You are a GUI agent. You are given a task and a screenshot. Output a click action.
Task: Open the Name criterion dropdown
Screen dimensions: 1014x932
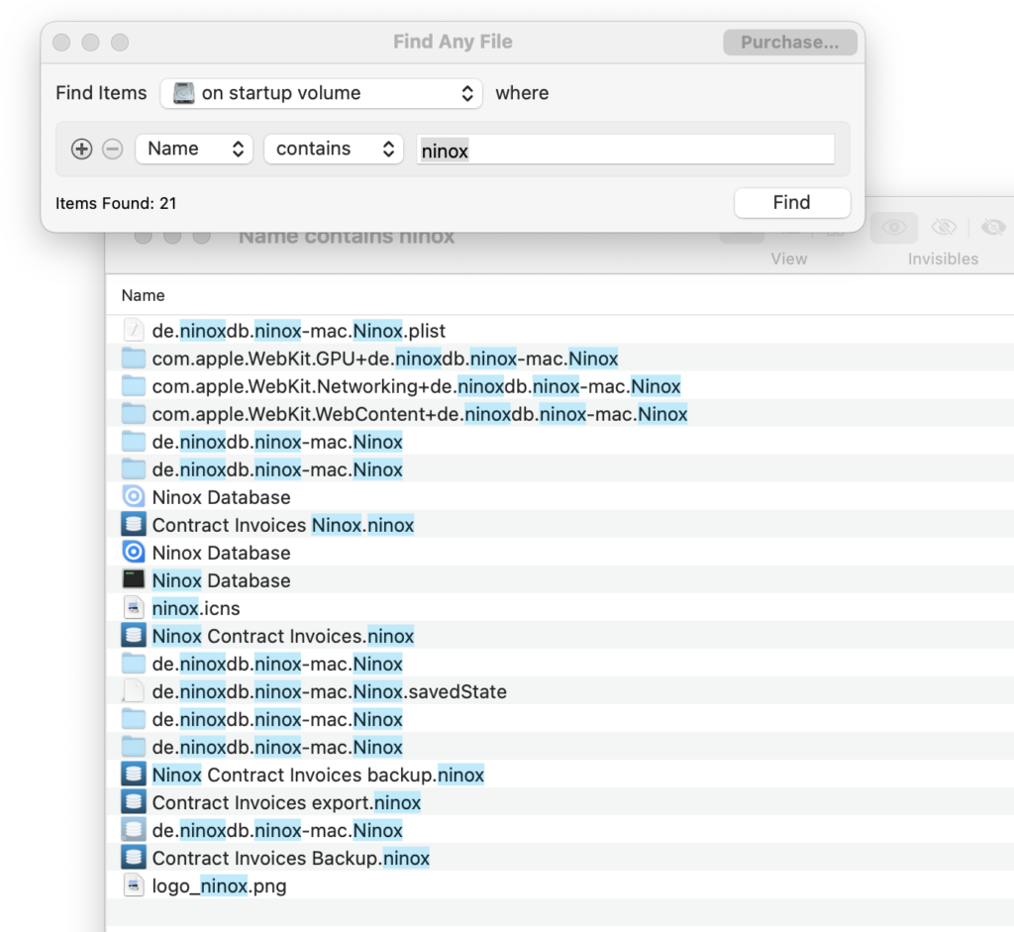click(x=194, y=149)
